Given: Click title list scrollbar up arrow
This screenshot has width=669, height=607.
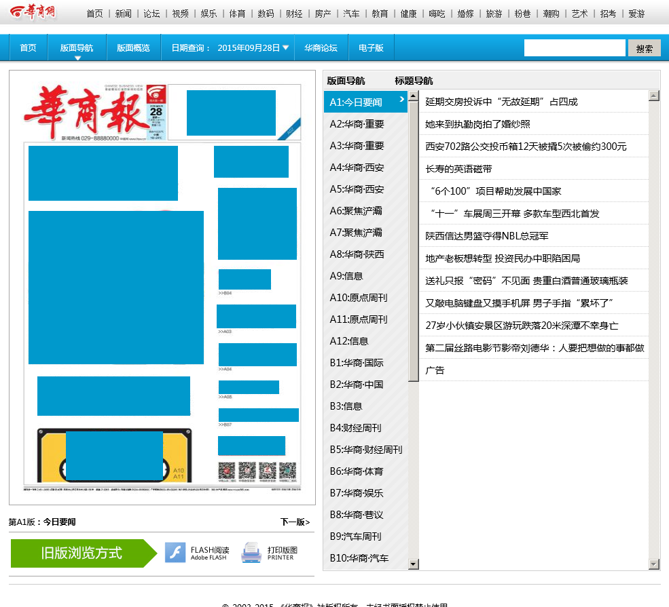Looking at the screenshot, I should tap(653, 96).
